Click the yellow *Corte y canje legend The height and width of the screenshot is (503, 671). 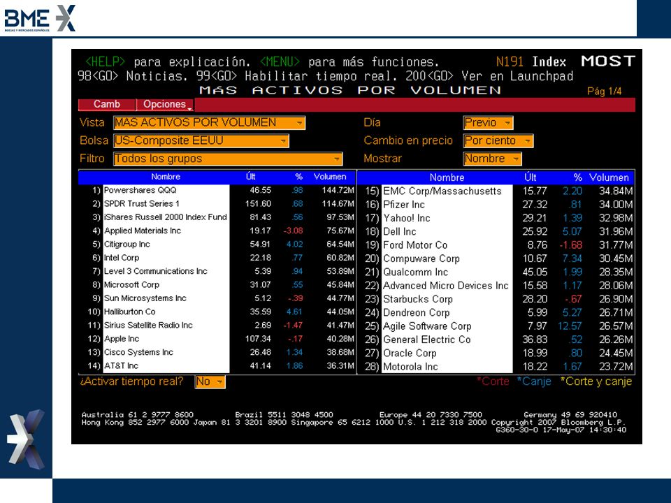pos(596,381)
